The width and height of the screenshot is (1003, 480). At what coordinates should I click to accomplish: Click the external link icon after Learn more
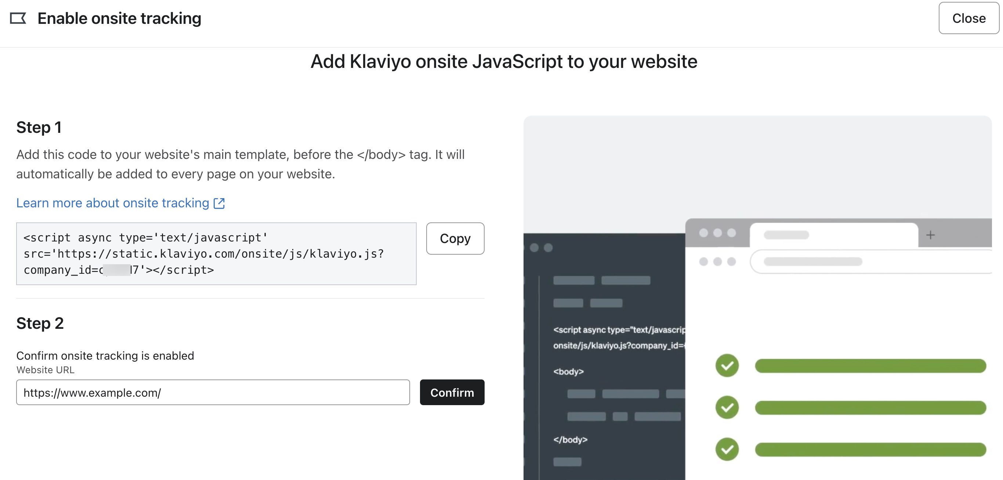coord(219,203)
